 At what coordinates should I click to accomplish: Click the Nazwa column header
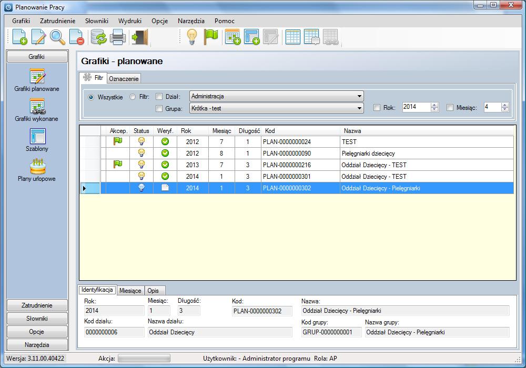427,131
